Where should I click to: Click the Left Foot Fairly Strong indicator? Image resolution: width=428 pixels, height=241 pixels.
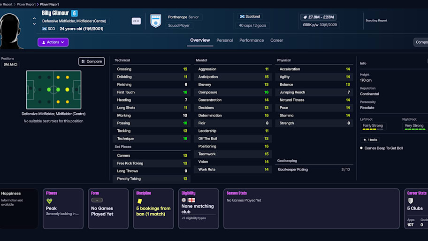point(373,126)
